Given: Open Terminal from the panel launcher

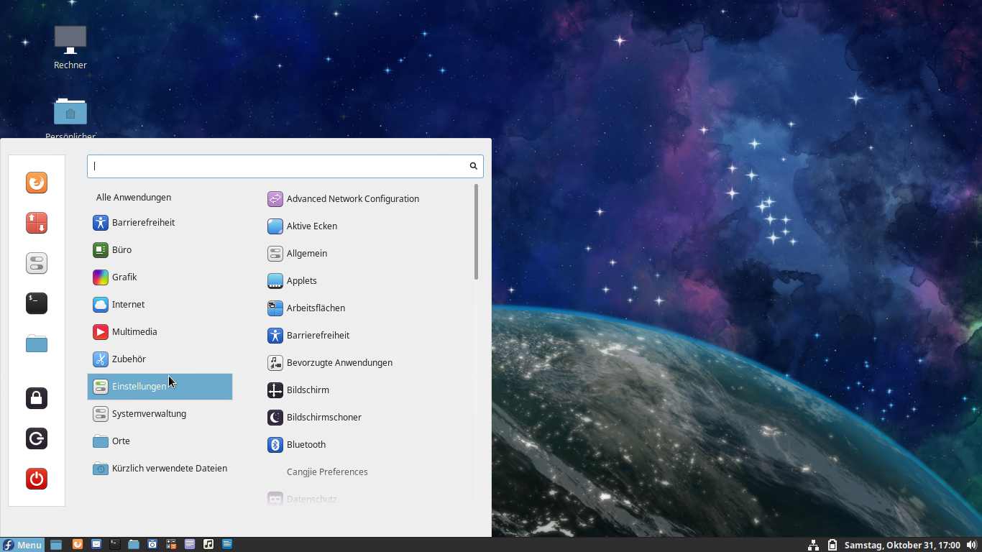Looking at the screenshot, I should [115, 544].
